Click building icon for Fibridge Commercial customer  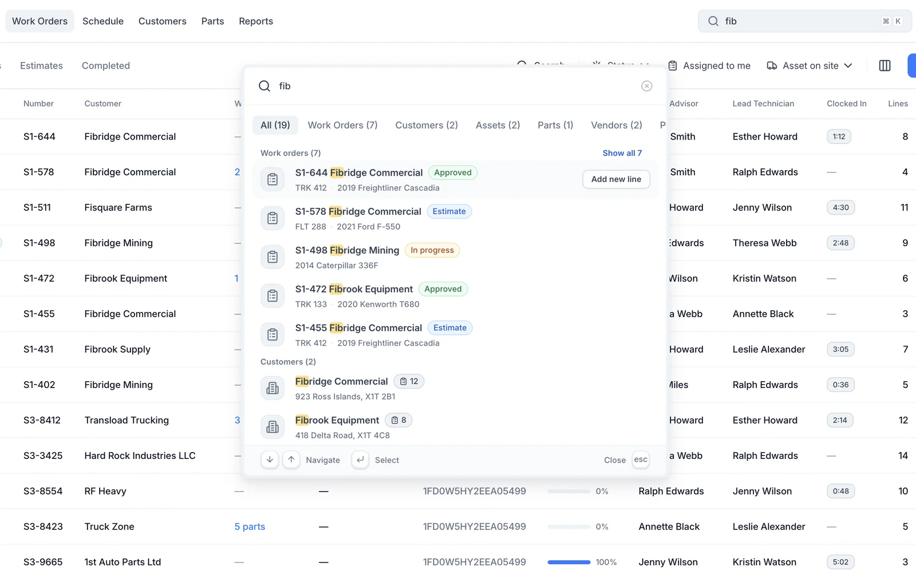click(x=273, y=388)
